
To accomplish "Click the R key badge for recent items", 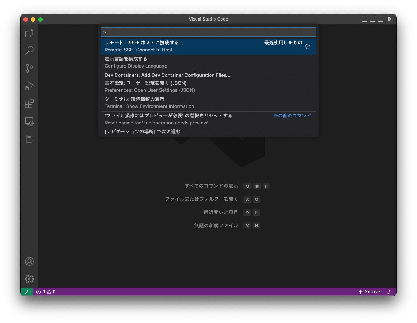I will click(x=256, y=213).
